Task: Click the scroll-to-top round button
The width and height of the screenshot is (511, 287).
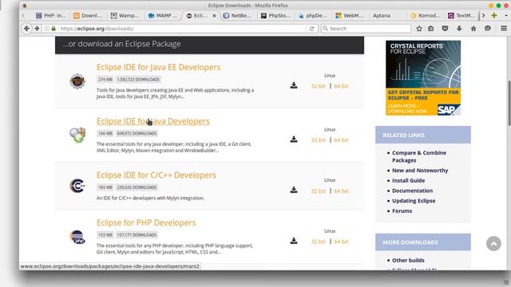Action: click(x=493, y=243)
